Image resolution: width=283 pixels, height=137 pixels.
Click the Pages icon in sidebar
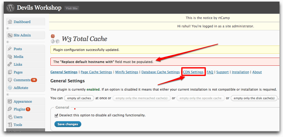click(10, 72)
